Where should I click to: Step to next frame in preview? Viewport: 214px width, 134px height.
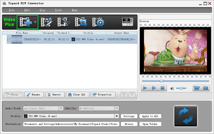click(x=154, y=88)
